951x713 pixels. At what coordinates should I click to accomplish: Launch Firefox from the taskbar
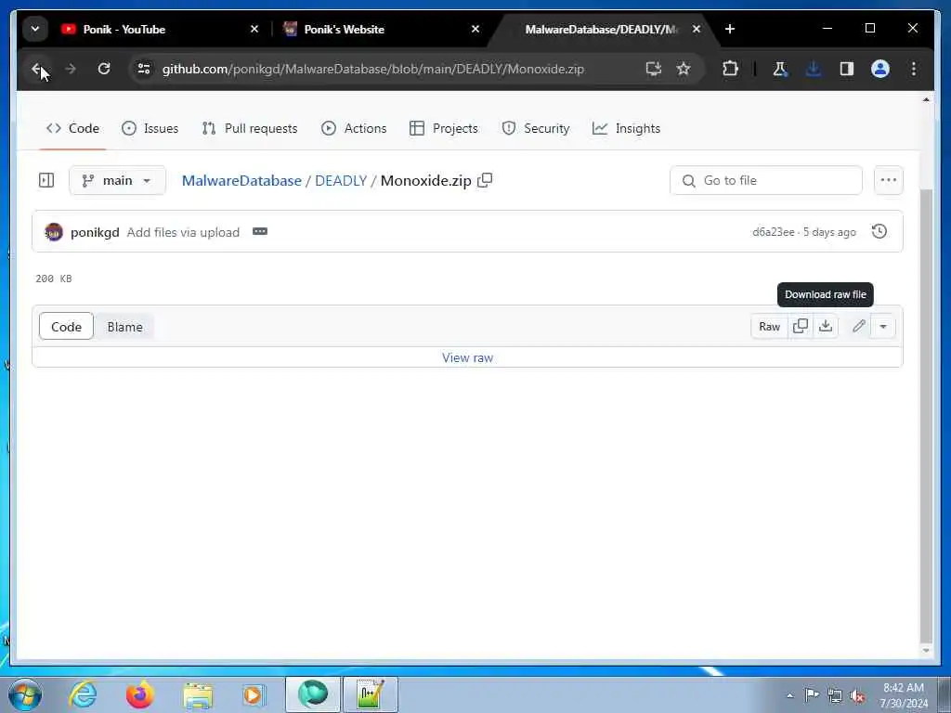pos(139,694)
